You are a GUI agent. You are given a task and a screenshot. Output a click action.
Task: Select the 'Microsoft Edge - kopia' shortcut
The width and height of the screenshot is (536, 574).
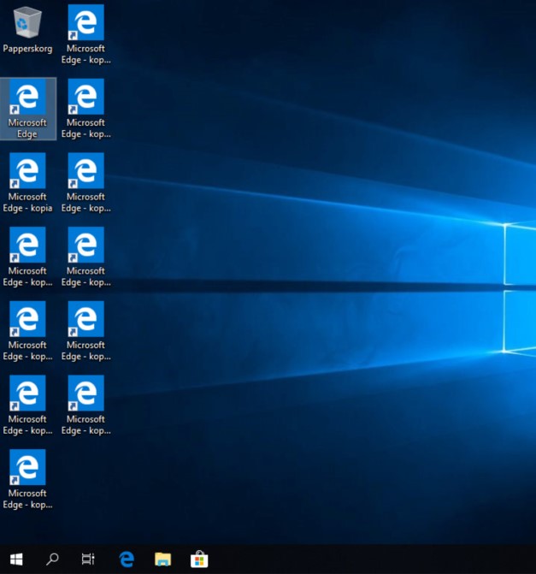point(28,183)
